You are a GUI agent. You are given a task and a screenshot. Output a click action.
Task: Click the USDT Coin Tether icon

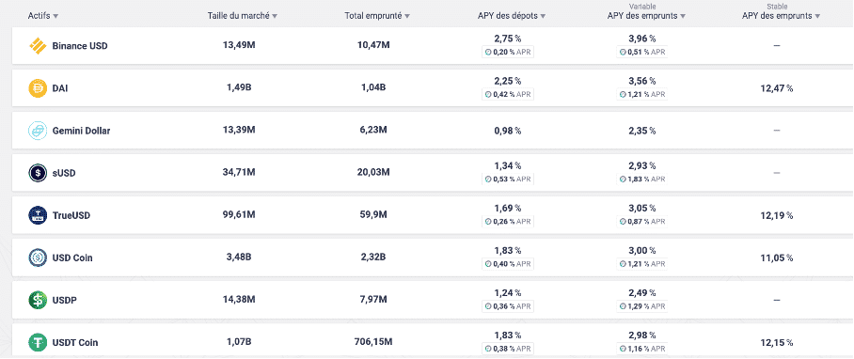[38, 343]
